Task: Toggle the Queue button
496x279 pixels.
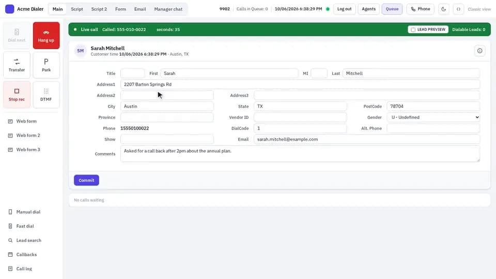Action: point(392,9)
